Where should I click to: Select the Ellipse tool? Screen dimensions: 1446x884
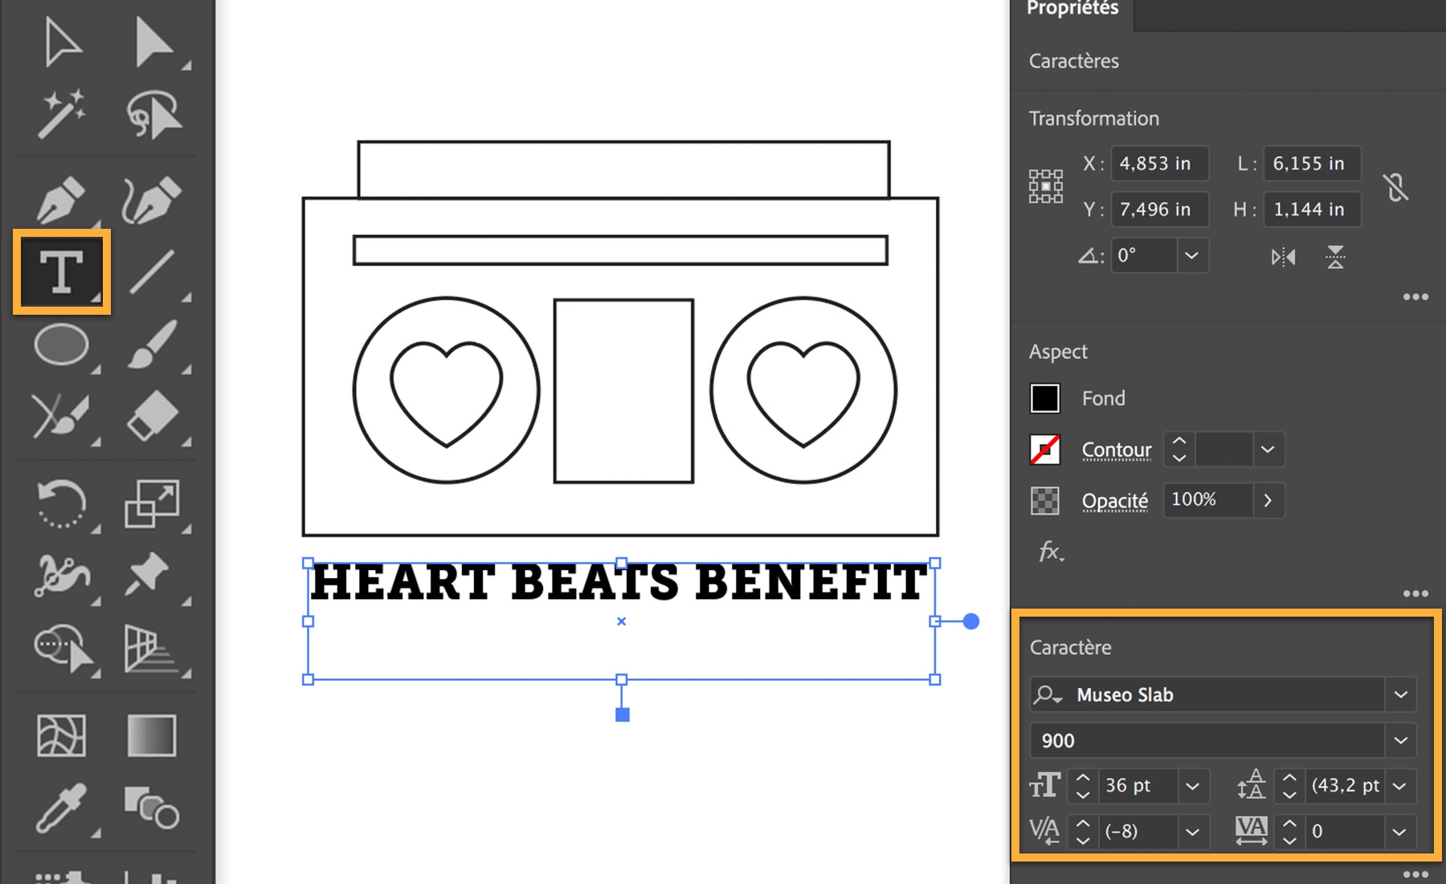coord(63,345)
